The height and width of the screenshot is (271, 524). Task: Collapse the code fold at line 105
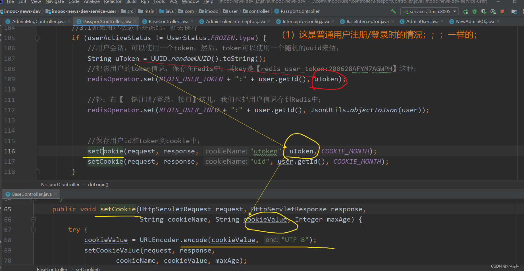tap(37, 38)
